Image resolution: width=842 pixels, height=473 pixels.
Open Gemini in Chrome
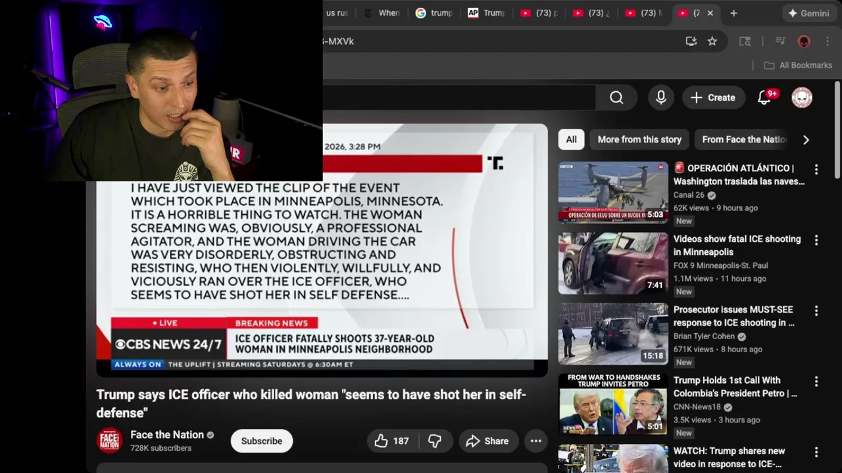pos(808,13)
